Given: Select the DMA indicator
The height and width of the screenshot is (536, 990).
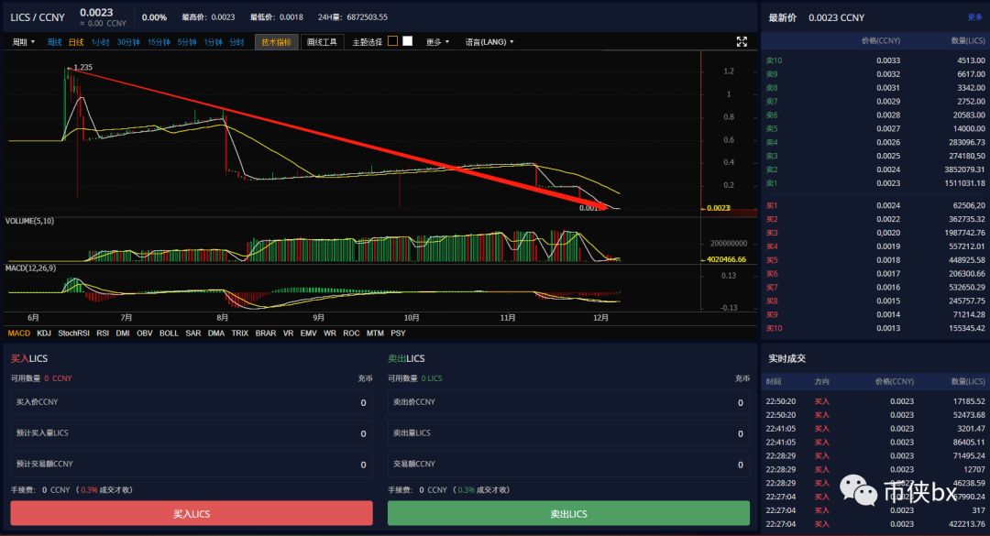Looking at the screenshot, I should (x=216, y=334).
